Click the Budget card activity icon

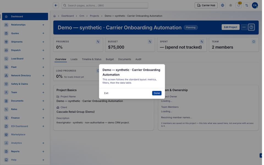coord(150,42)
